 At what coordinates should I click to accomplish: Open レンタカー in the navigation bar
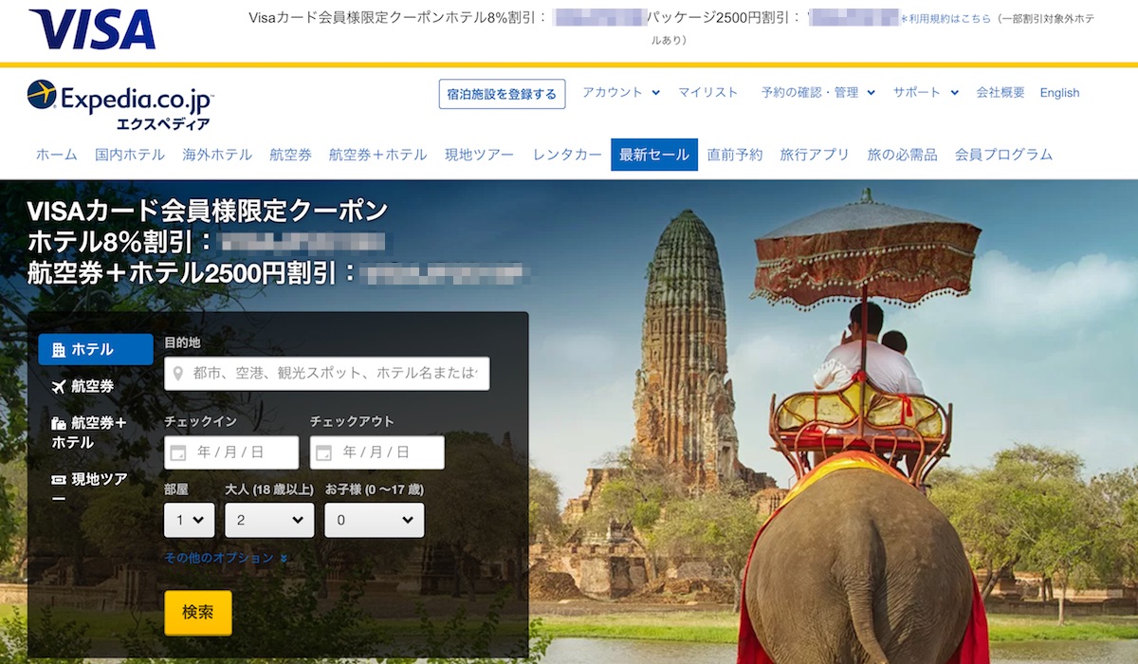tap(567, 155)
